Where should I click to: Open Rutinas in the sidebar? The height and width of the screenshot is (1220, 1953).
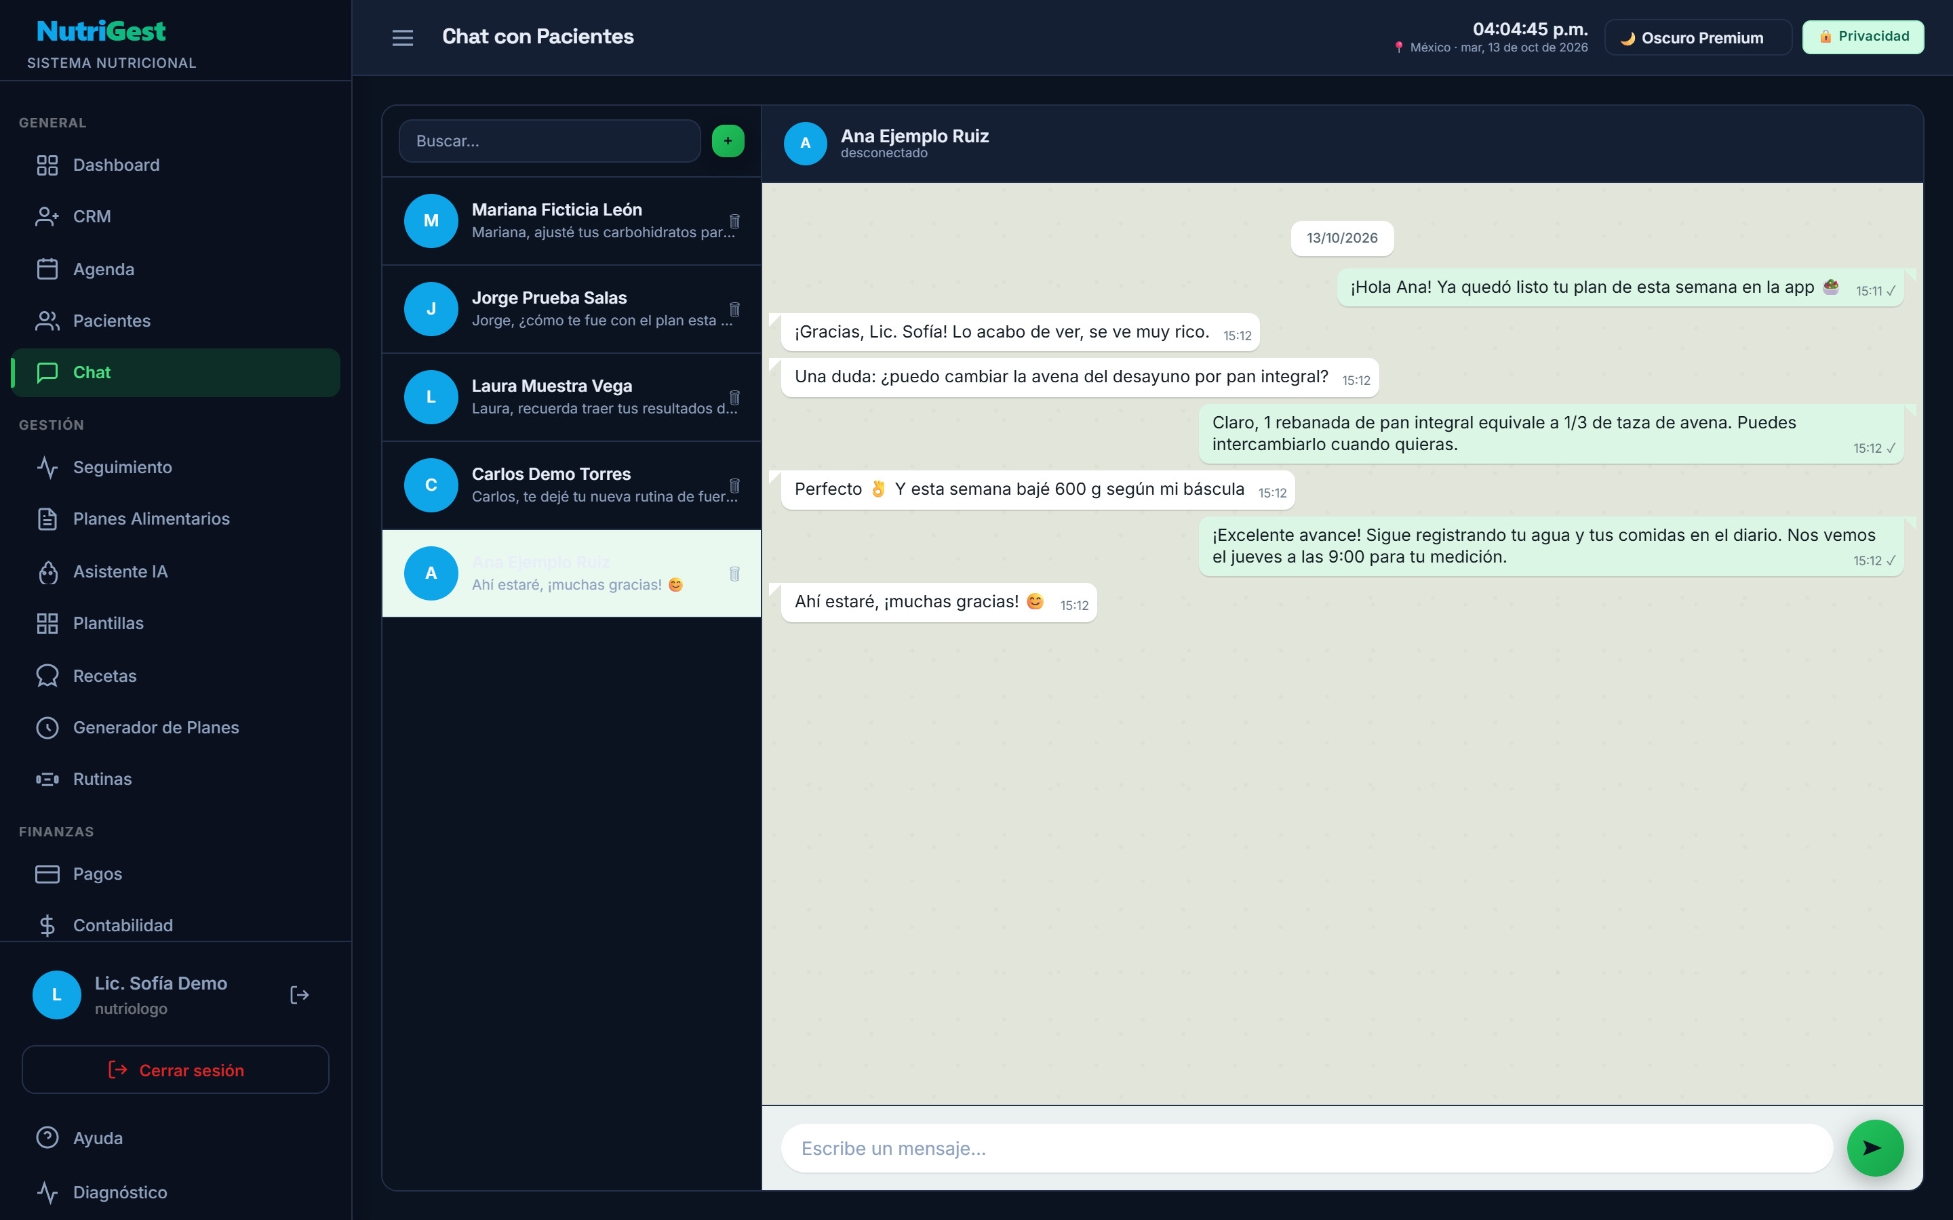(x=175, y=779)
